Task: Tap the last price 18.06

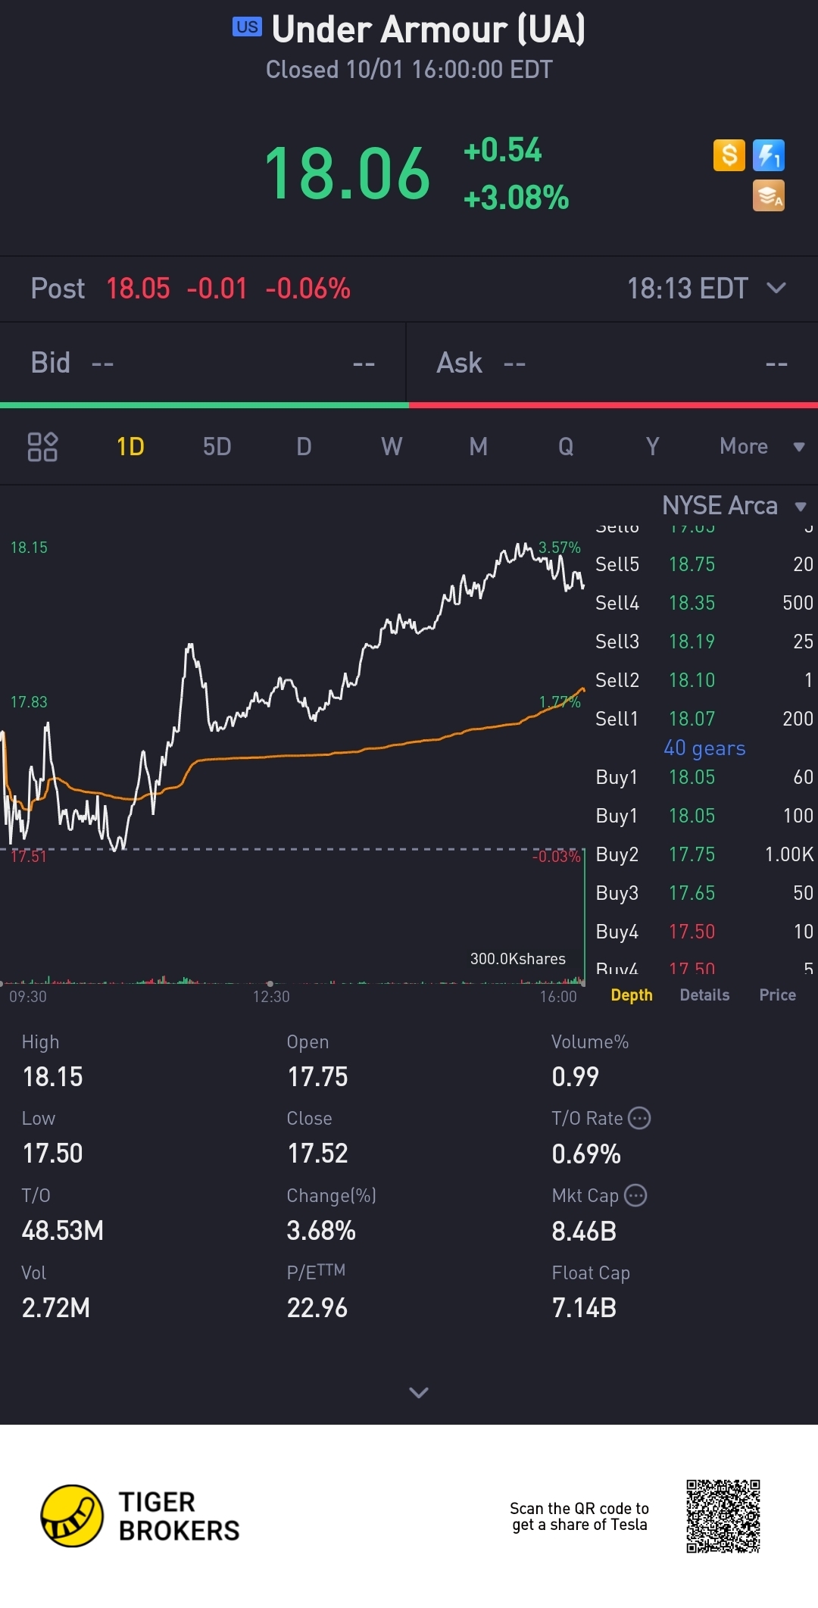Action: (348, 173)
